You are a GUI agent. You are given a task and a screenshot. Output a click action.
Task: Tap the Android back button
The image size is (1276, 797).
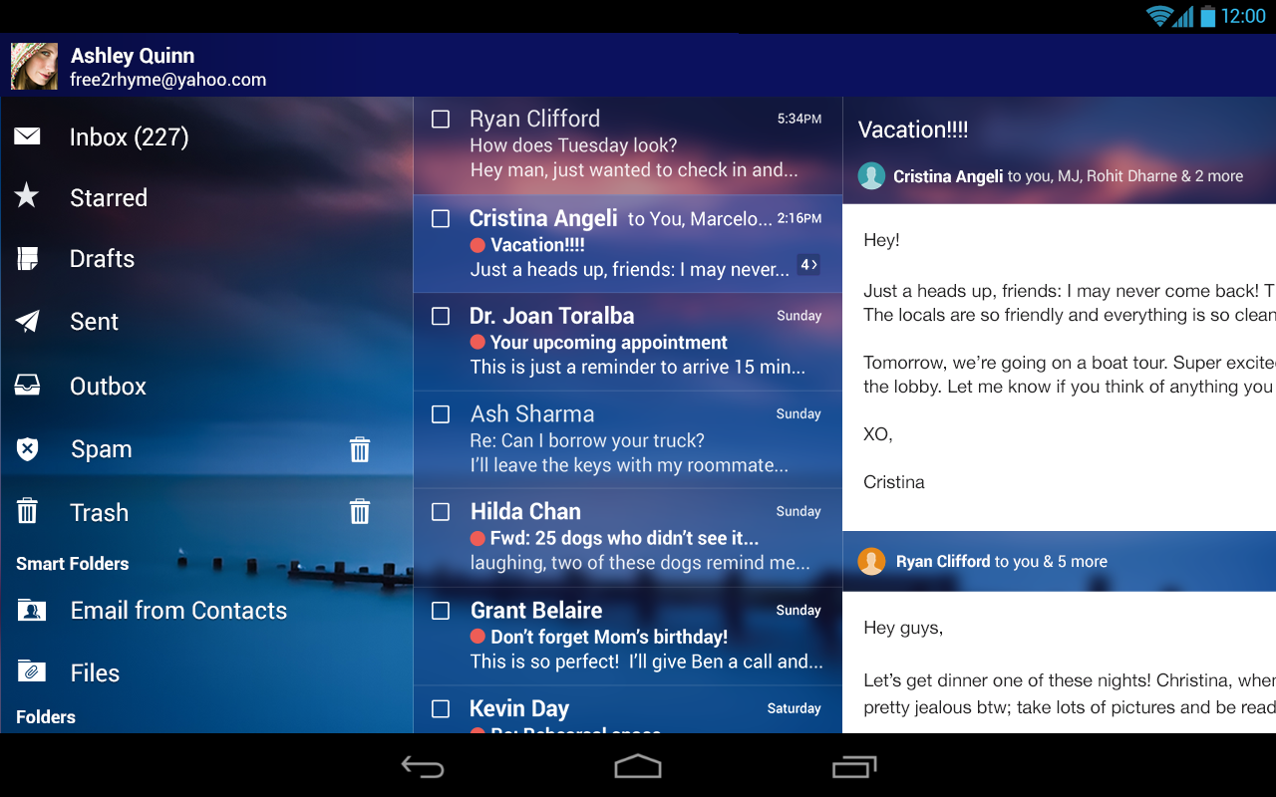(423, 766)
